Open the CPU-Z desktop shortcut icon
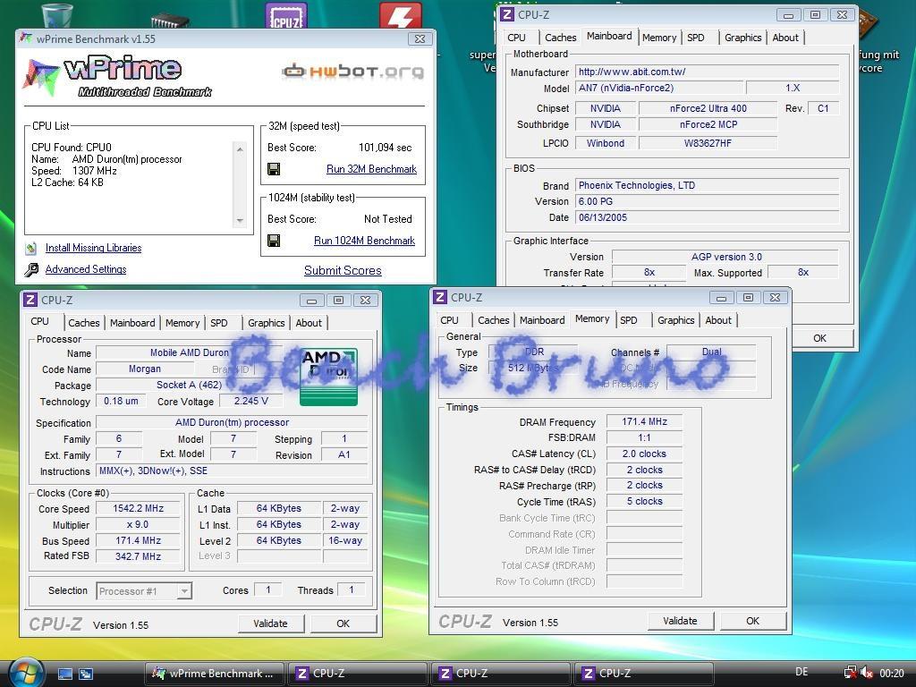The height and width of the screenshot is (687, 916). pos(286,15)
